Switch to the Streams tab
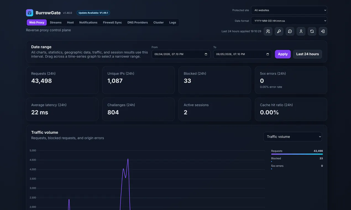The image size is (351, 210). click(56, 22)
